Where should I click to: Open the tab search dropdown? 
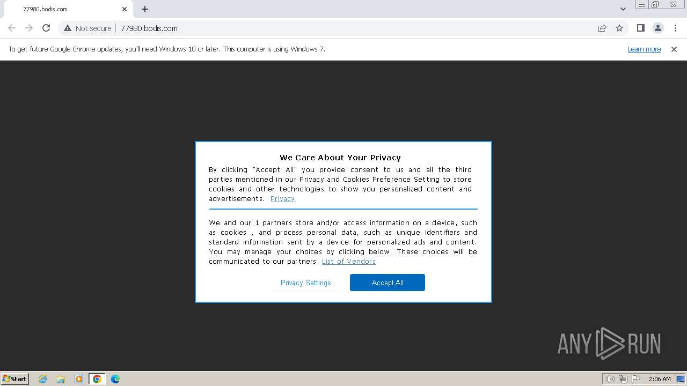point(623,9)
